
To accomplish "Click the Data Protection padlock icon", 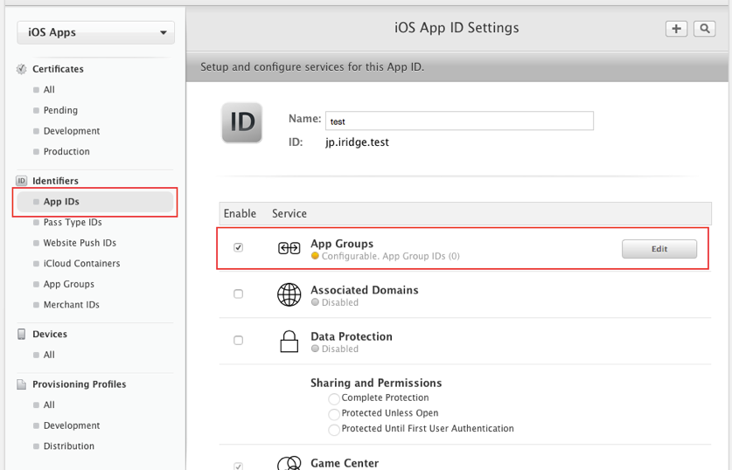I will [289, 342].
